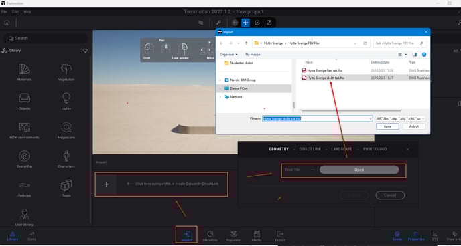Sort files by the Navn column

(309, 62)
